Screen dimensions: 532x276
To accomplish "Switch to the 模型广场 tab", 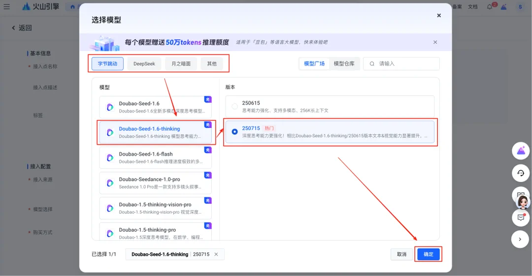I will pos(314,63).
